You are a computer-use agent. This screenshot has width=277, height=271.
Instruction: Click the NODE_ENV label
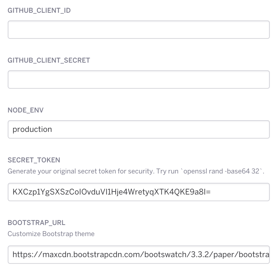click(x=25, y=110)
